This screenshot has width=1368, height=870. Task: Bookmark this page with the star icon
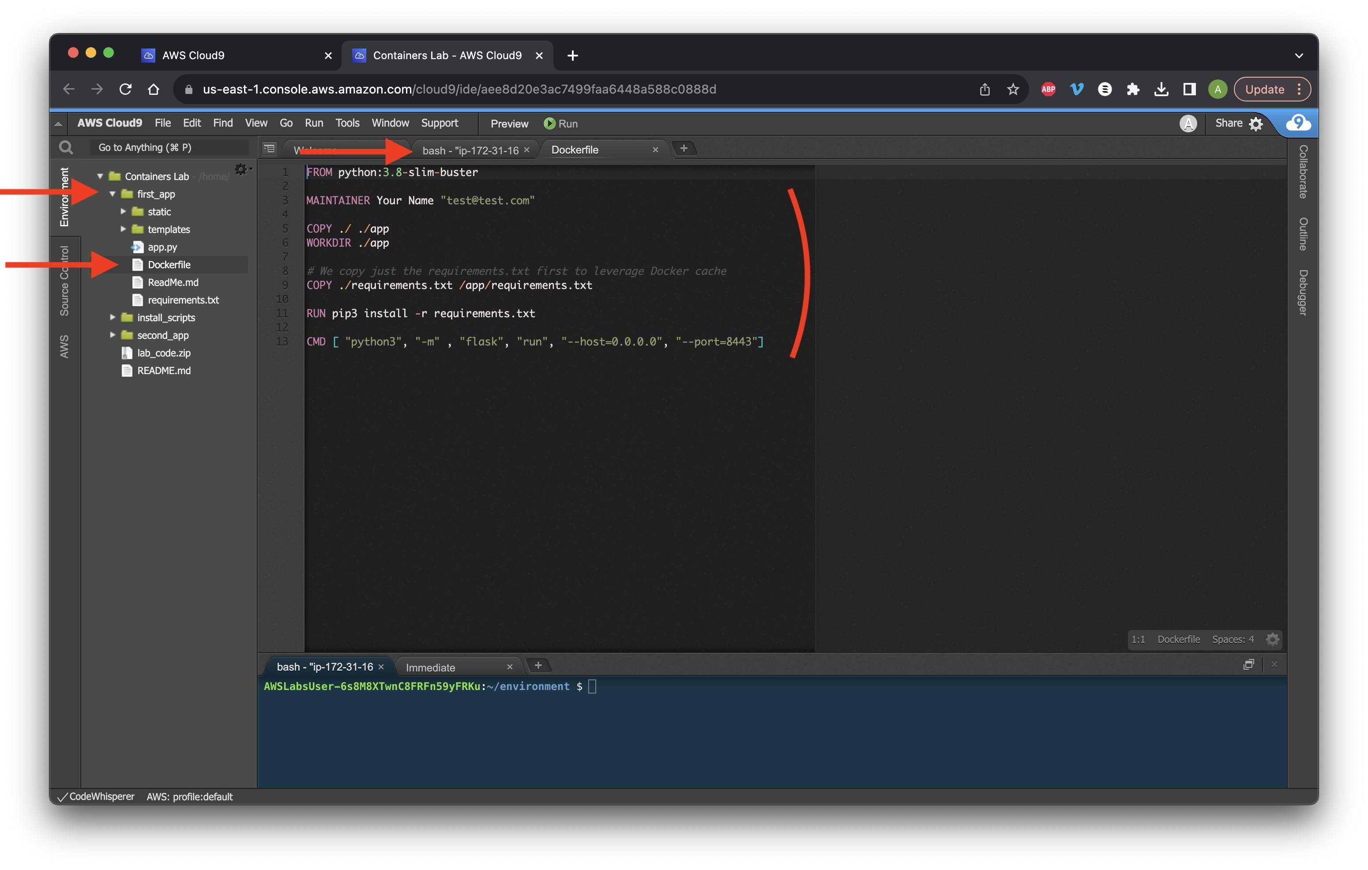[x=1013, y=89]
